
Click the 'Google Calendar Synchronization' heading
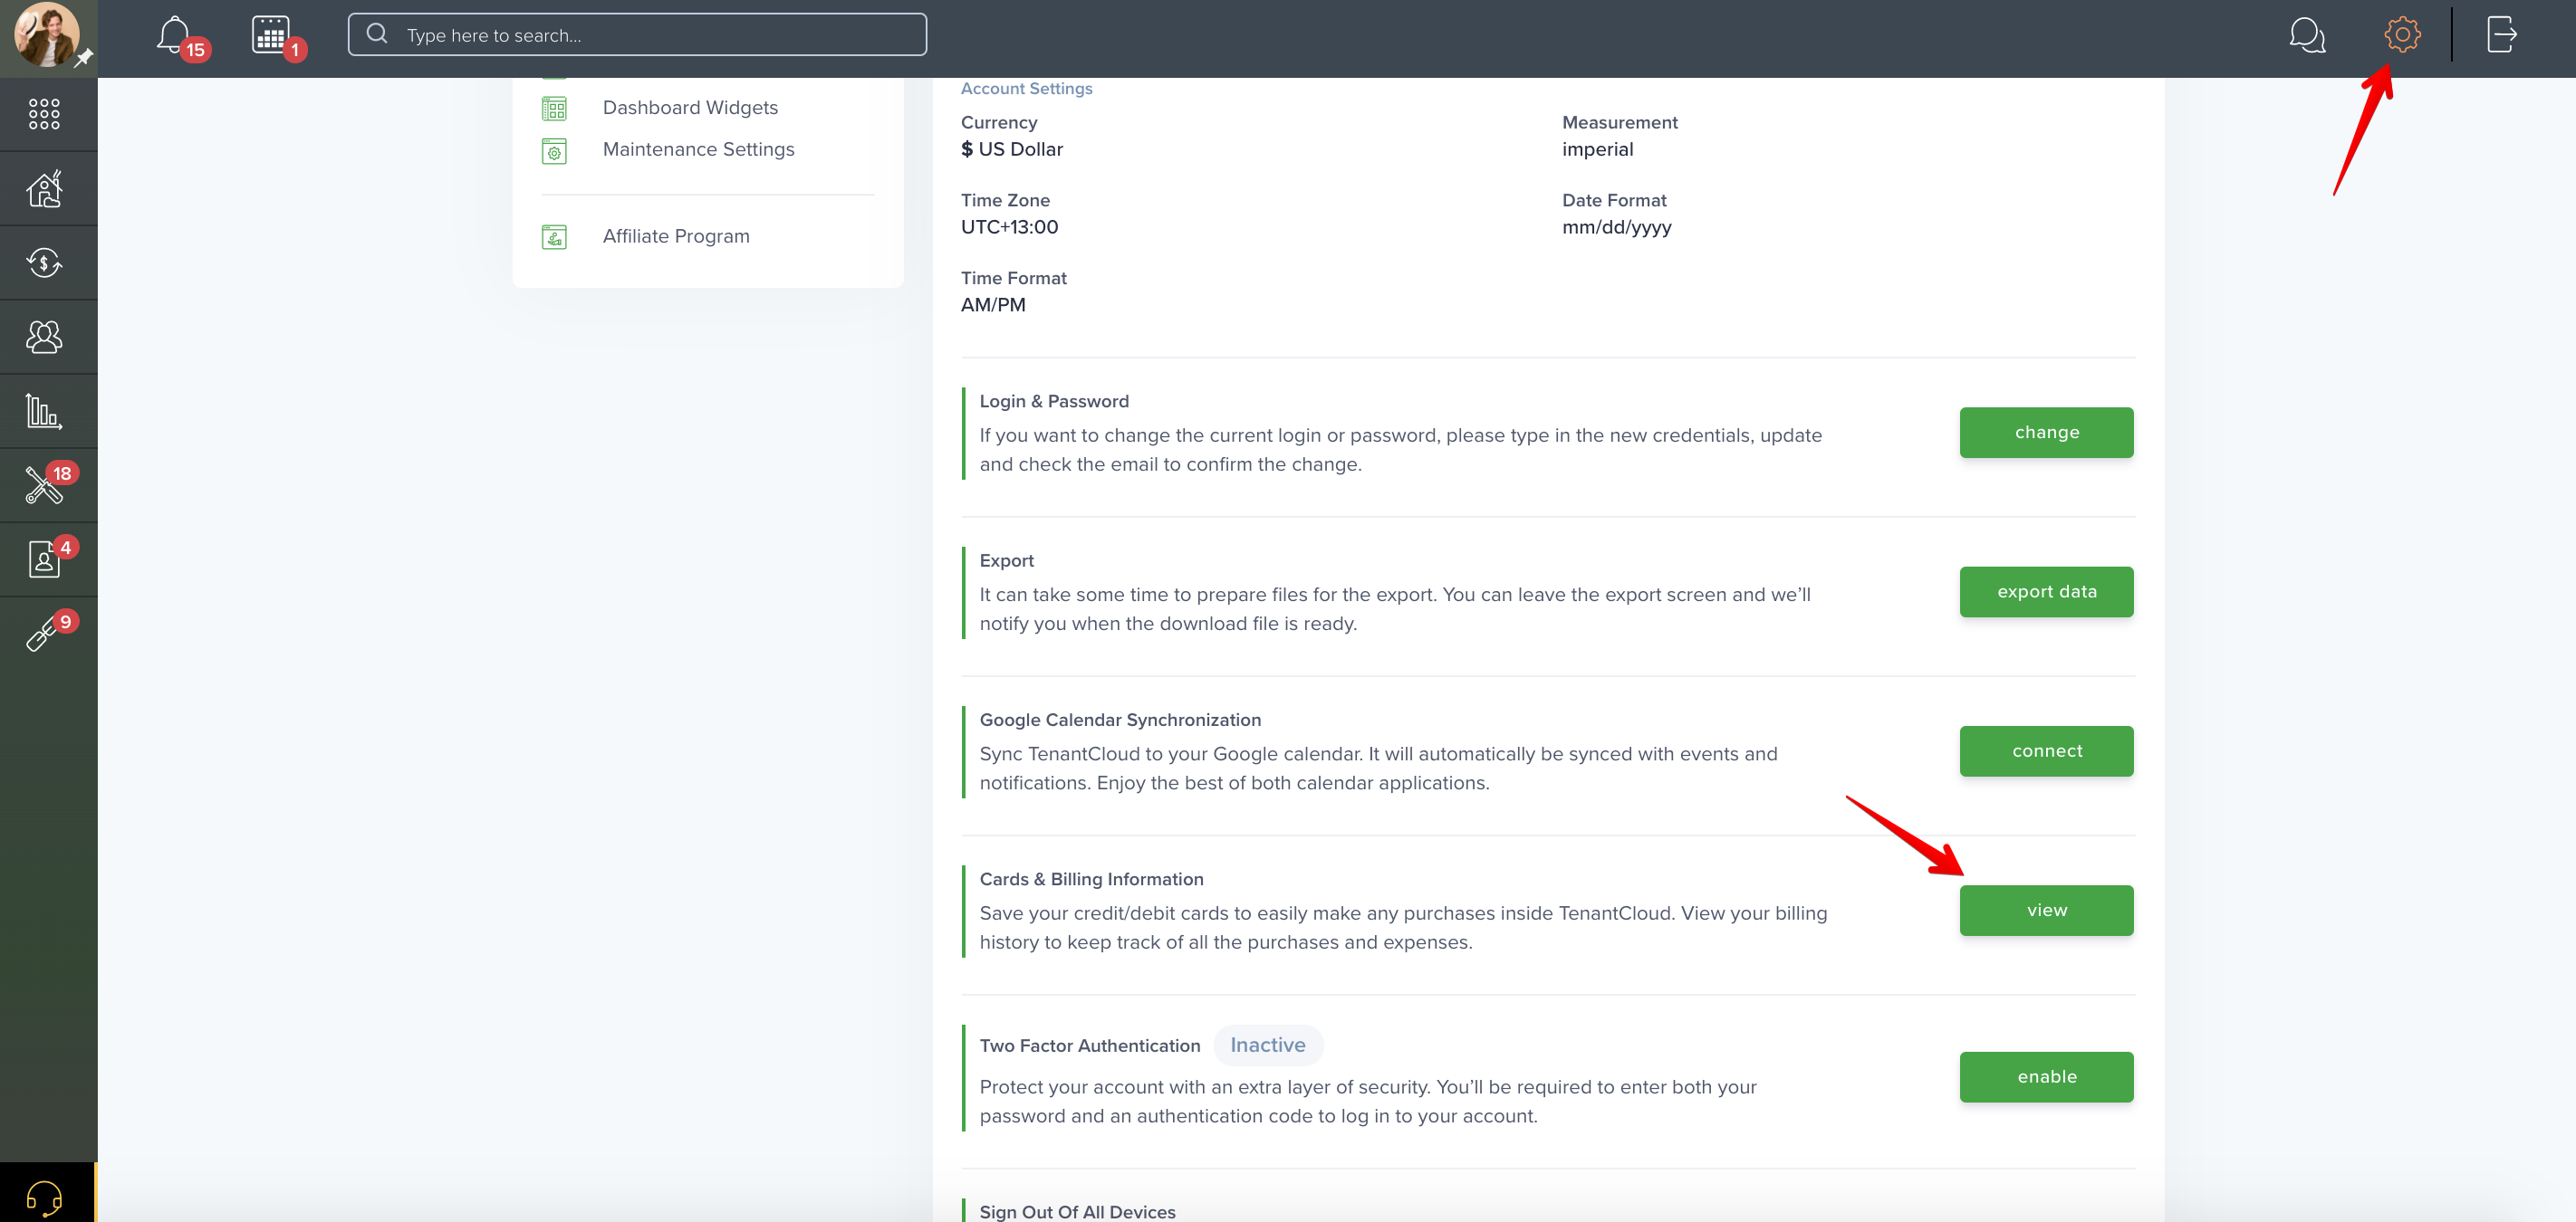click(1120, 721)
